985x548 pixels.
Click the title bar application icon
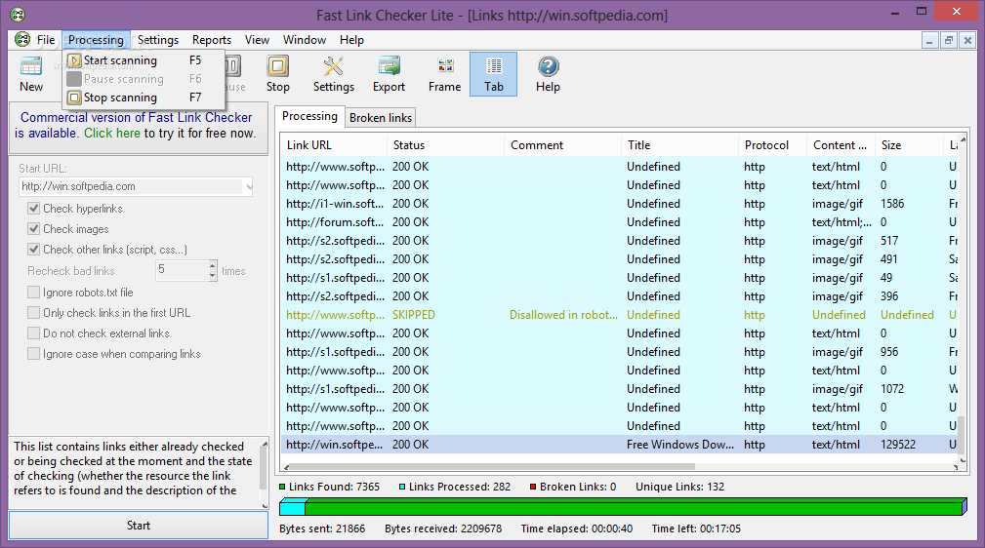[18, 15]
